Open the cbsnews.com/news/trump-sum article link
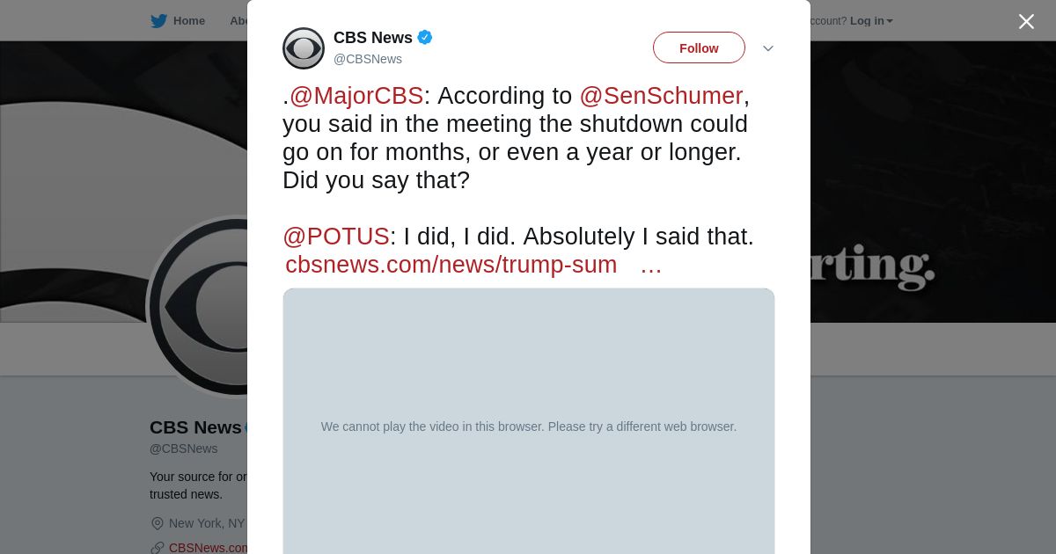1056x554 pixels. [451, 265]
